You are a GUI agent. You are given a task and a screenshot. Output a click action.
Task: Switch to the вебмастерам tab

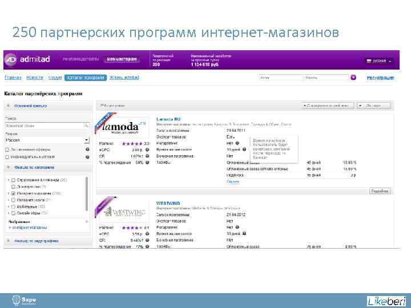[122, 59]
